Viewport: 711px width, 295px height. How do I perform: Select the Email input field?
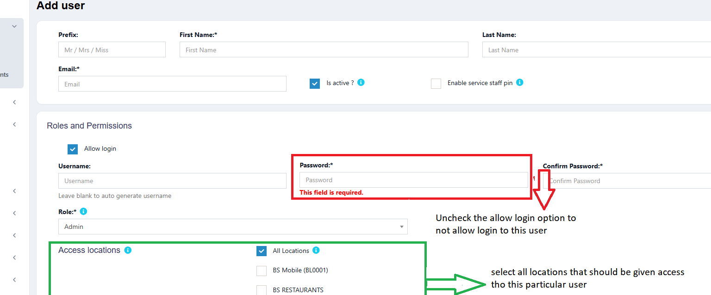click(x=172, y=84)
